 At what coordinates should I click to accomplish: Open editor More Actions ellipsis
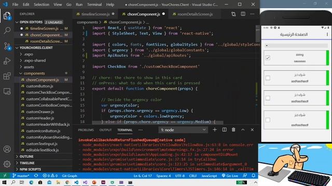[x=252, y=14]
